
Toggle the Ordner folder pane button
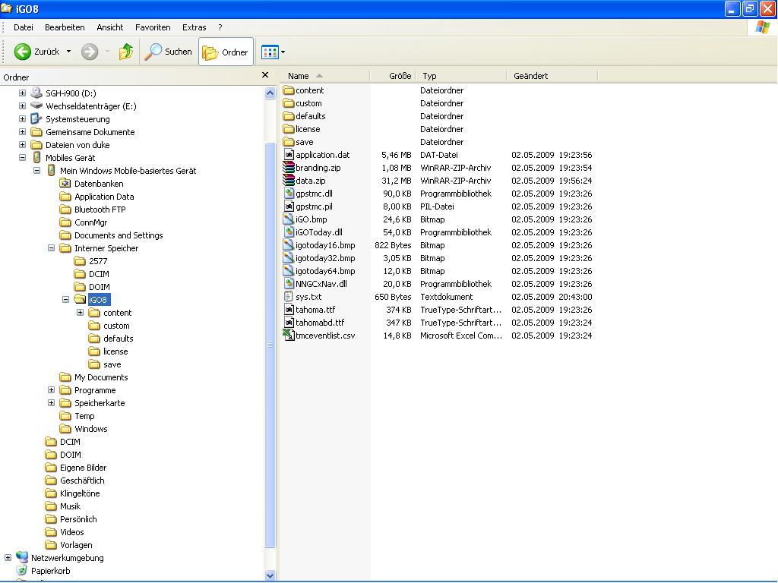[226, 52]
